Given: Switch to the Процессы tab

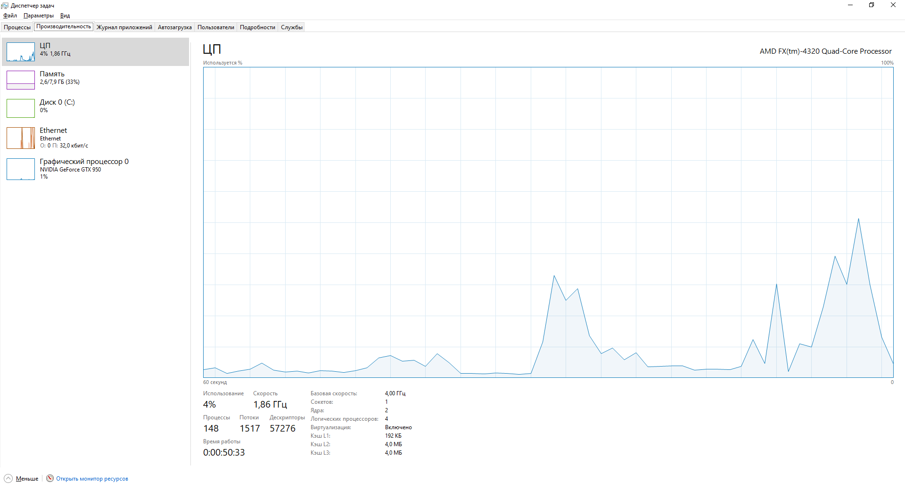Looking at the screenshot, I should coord(17,27).
